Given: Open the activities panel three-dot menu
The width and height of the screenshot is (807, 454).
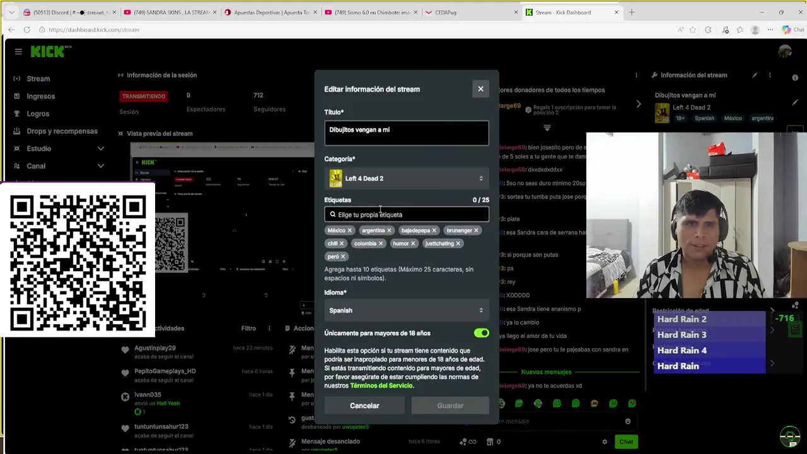Looking at the screenshot, I should 269,328.
